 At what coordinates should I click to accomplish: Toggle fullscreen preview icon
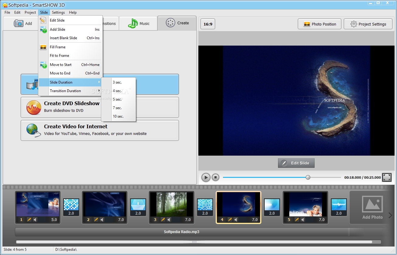tap(387, 177)
